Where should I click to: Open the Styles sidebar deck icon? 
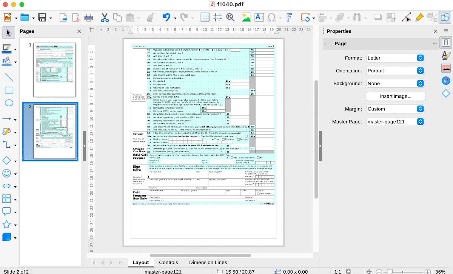pyautogui.click(x=446, y=55)
